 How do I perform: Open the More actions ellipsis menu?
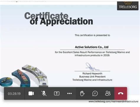click(x=69, y=93)
